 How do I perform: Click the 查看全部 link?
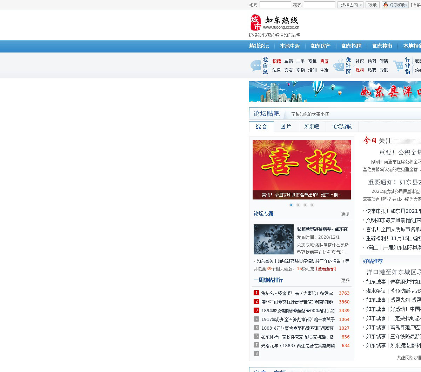326,269
